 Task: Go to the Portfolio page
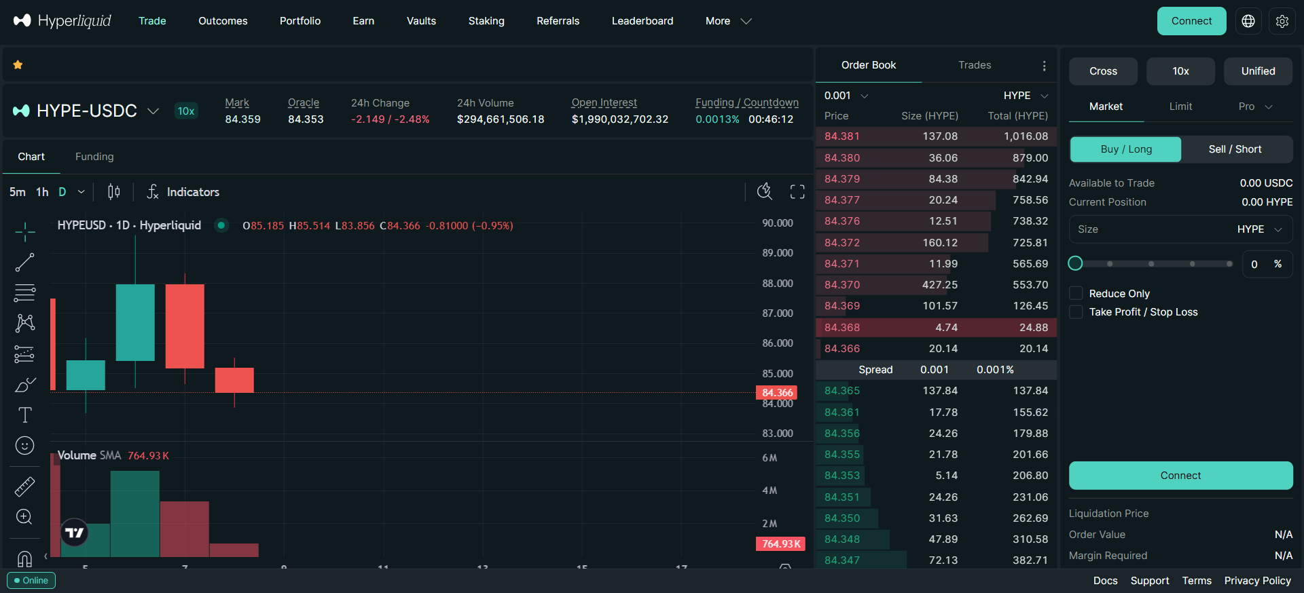coord(300,21)
